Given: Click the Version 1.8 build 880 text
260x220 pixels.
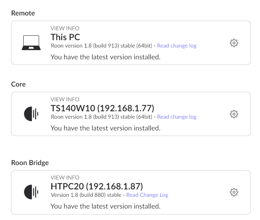Looking at the screenshot, I should point(86,195).
